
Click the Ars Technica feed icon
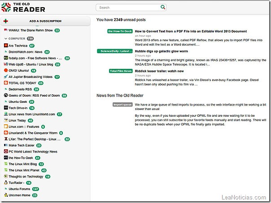click(x=6, y=46)
